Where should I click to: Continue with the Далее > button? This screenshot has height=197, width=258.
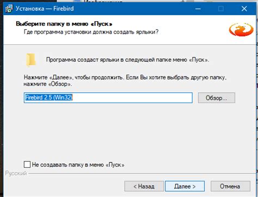point(185,186)
